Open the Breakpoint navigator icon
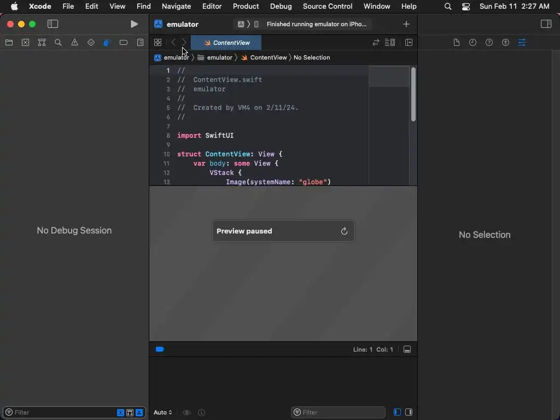Image resolution: width=560 pixels, height=420 pixels. [124, 43]
